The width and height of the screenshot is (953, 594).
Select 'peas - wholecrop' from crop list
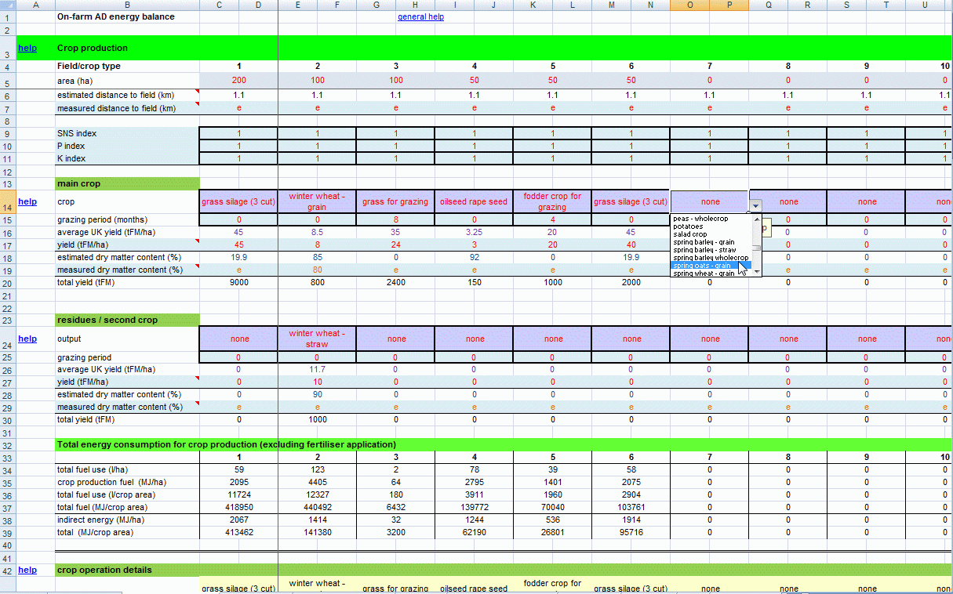(700, 219)
